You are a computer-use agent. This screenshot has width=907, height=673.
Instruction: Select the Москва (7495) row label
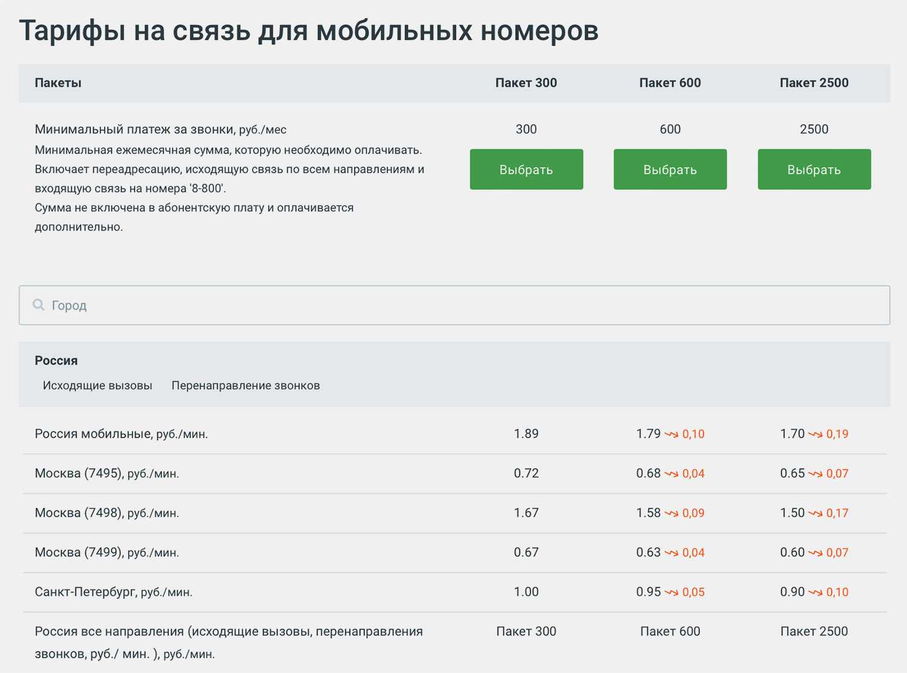point(107,473)
